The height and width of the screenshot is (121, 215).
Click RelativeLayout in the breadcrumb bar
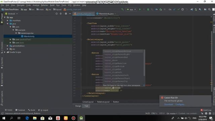point(103,102)
